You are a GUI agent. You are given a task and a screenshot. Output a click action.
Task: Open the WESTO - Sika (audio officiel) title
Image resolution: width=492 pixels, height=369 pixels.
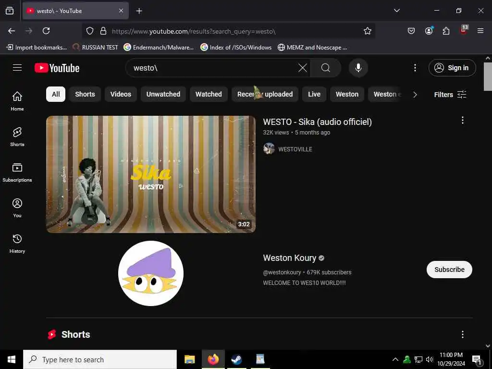coord(317,122)
